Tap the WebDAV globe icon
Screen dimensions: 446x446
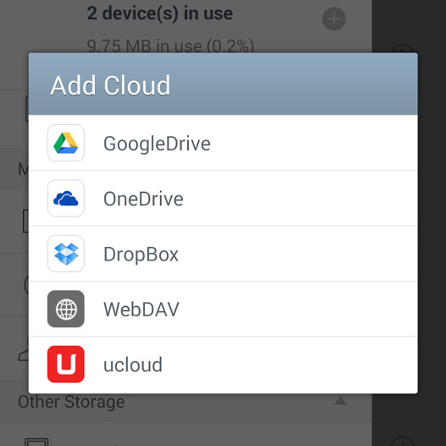coord(66,309)
